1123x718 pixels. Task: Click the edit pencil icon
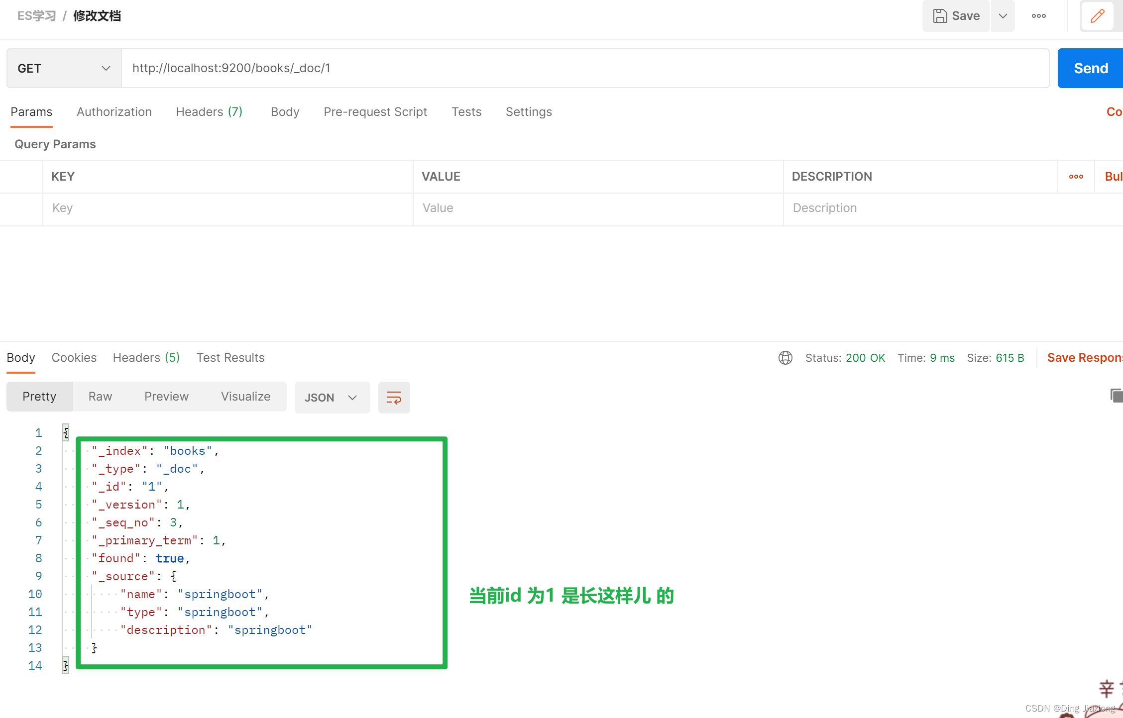[x=1098, y=16]
